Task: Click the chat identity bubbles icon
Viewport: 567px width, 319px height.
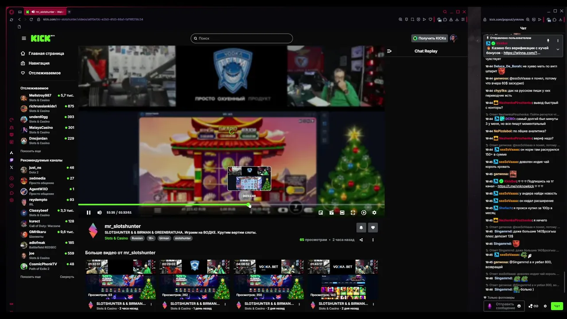Action: click(x=530, y=306)
